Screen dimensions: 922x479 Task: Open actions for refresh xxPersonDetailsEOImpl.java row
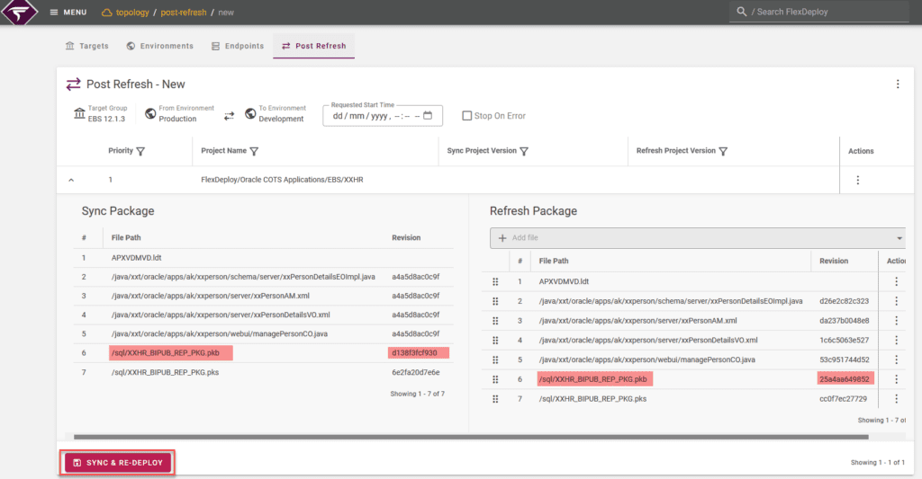(x=896, y=301)
